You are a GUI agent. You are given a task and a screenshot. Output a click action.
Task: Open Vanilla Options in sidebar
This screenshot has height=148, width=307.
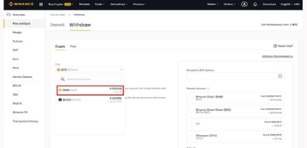coord(22,77)
